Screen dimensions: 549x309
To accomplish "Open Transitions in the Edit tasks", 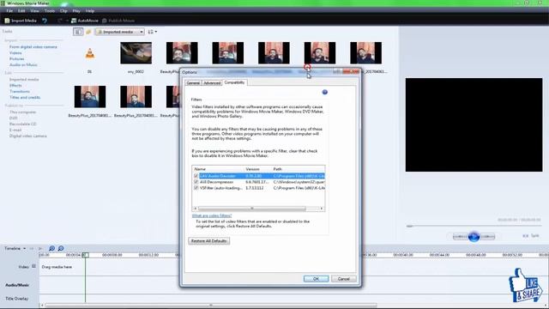I will (x=20, y=92).
